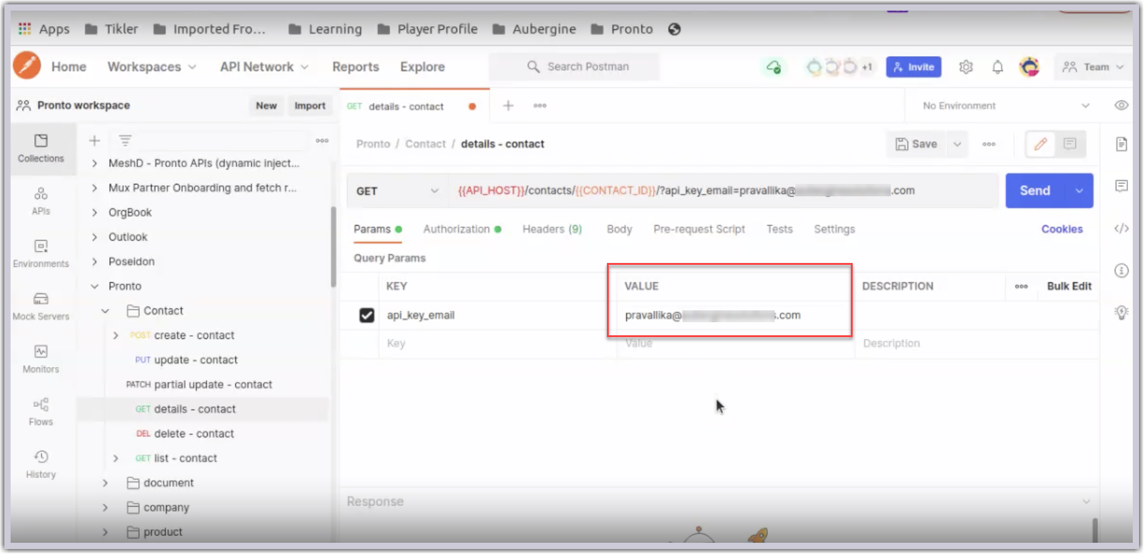Open tab options three dots icon
The image size is (1144, 554).
[x=540, y=106]
